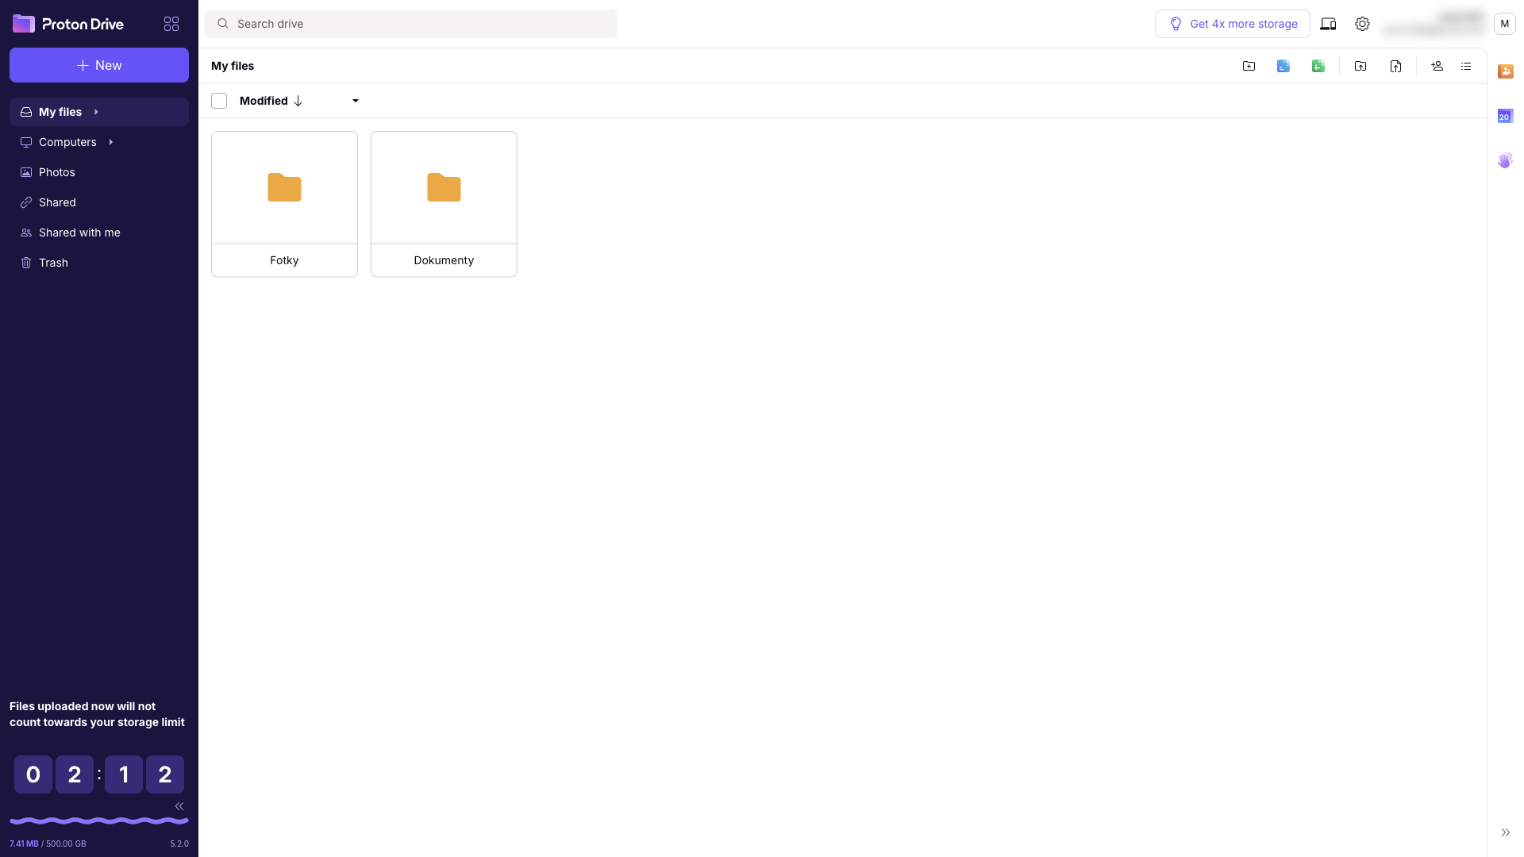Show the right side panel double chevron
1524x857 pixels.
[1506, 832]
